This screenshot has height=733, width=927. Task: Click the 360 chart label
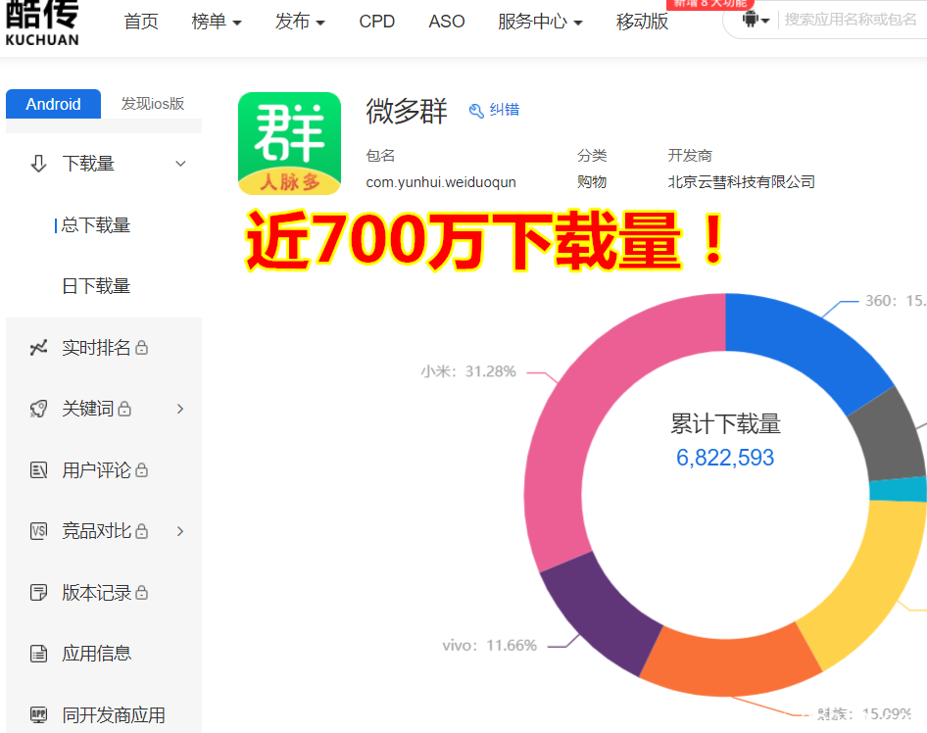pyautogui.click(x=896, y=301)
